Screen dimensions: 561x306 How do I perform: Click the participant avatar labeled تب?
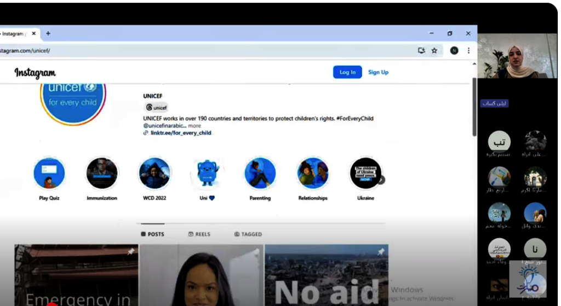(x=499, y=142)
